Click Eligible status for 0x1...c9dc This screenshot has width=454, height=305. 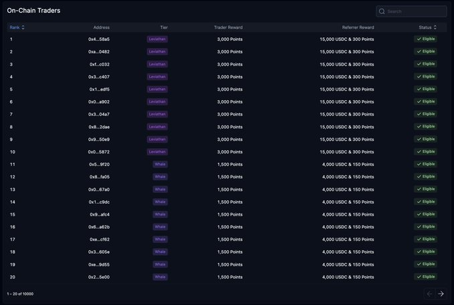[425, 202]
